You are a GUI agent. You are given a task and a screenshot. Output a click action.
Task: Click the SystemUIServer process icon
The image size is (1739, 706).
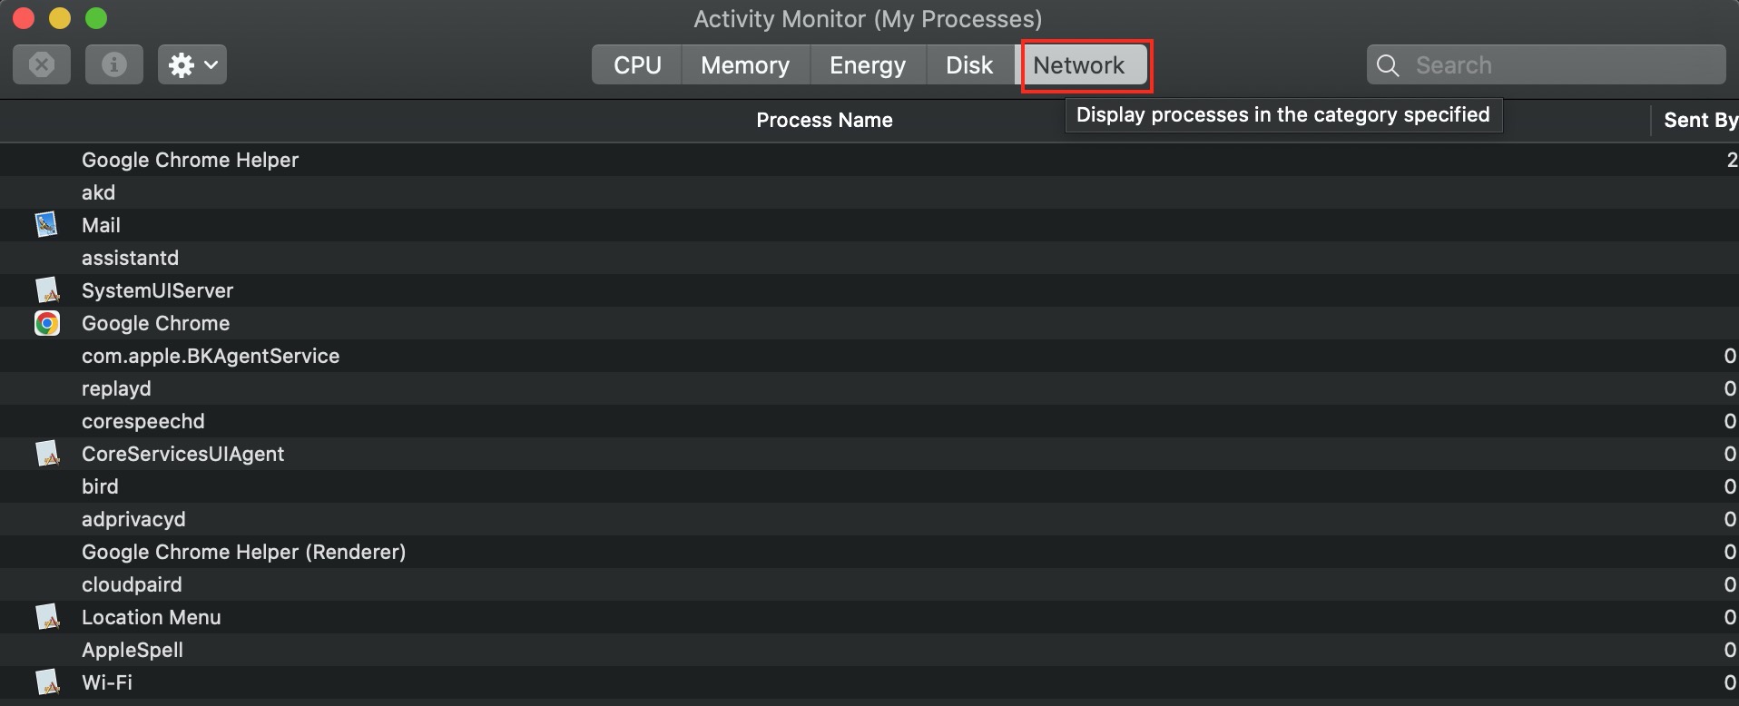(x=47, y=290)
